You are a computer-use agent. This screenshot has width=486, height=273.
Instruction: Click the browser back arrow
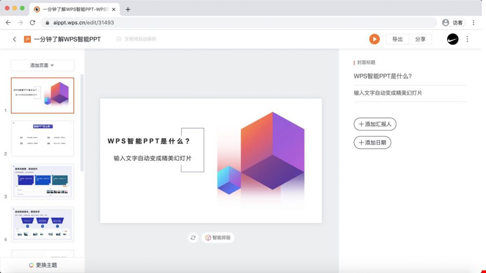click(8, 23)
